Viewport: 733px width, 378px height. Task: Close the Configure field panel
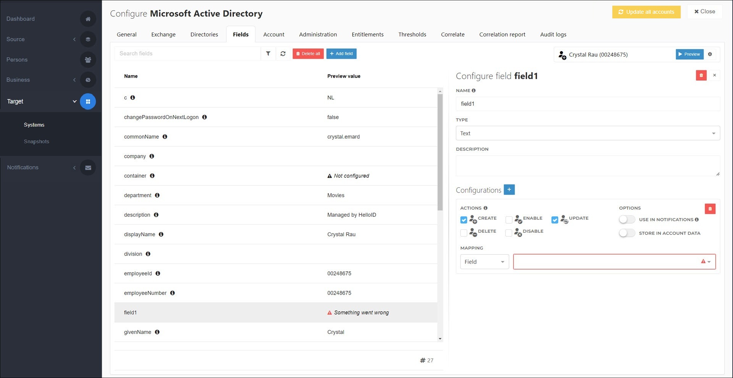[714, 75]
